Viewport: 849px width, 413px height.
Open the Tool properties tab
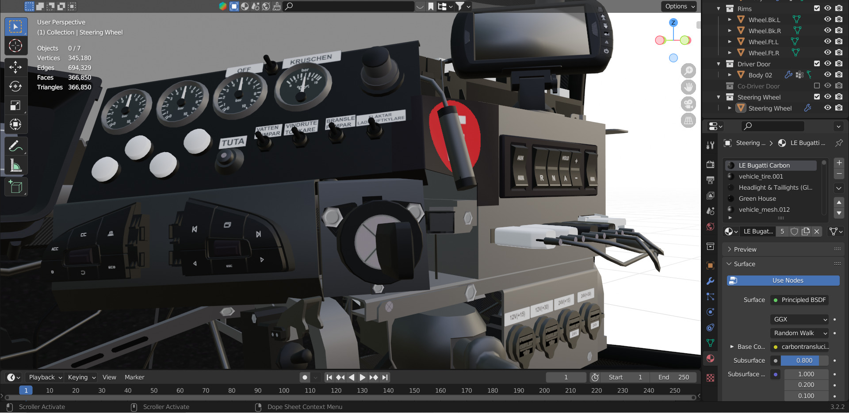point(711,145)
